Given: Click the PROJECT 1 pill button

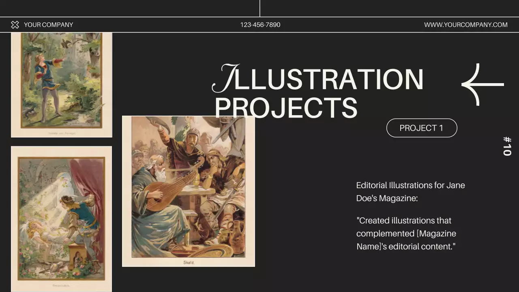Looking at the screenshot, I should [422, 128].
